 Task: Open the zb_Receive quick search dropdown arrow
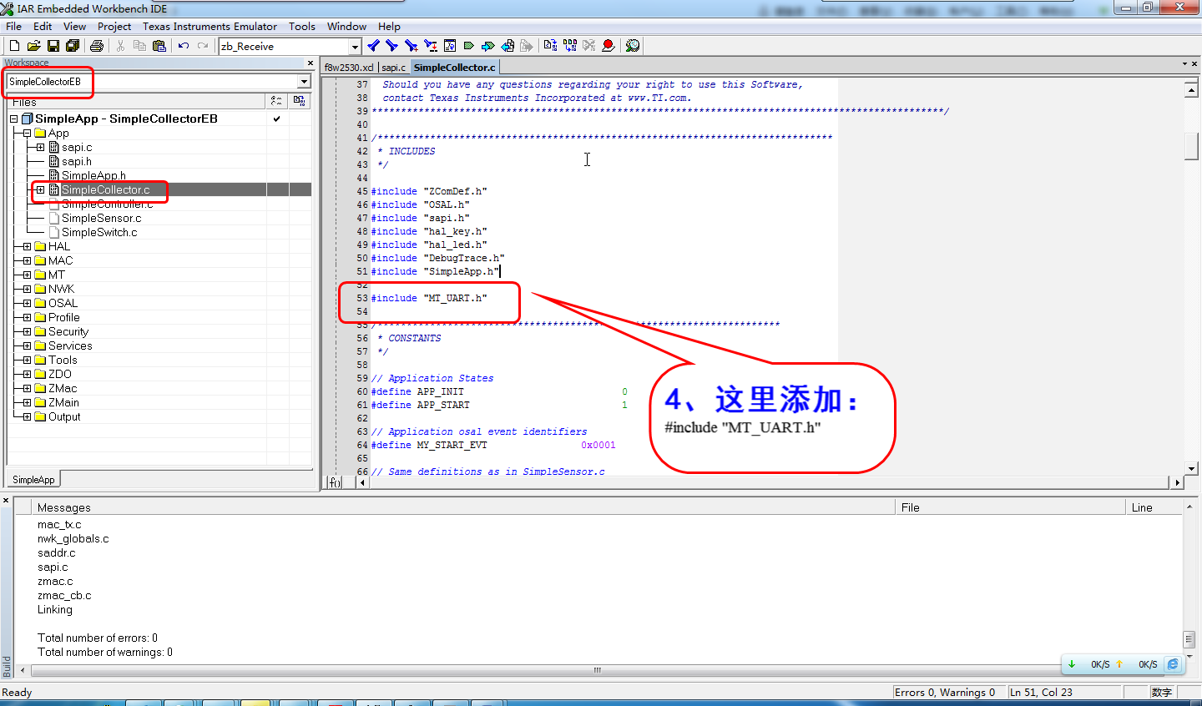pyautogui.click(x=355, y=47)
